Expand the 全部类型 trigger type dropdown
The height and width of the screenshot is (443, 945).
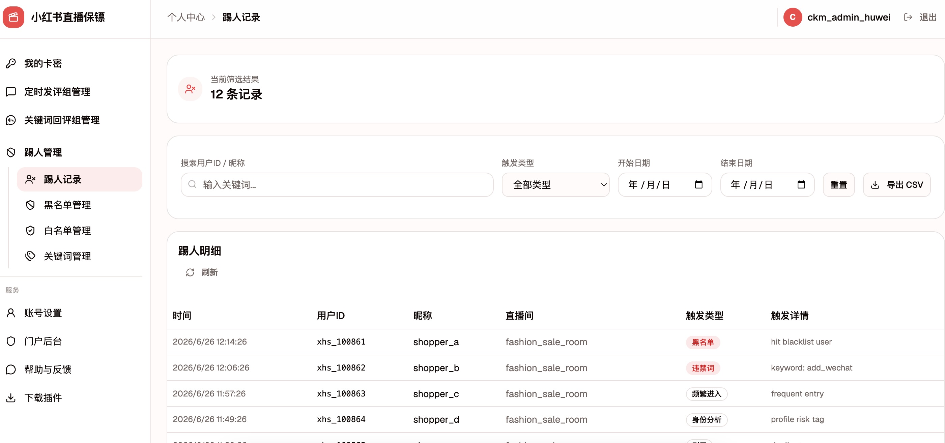tap(555, 185)
